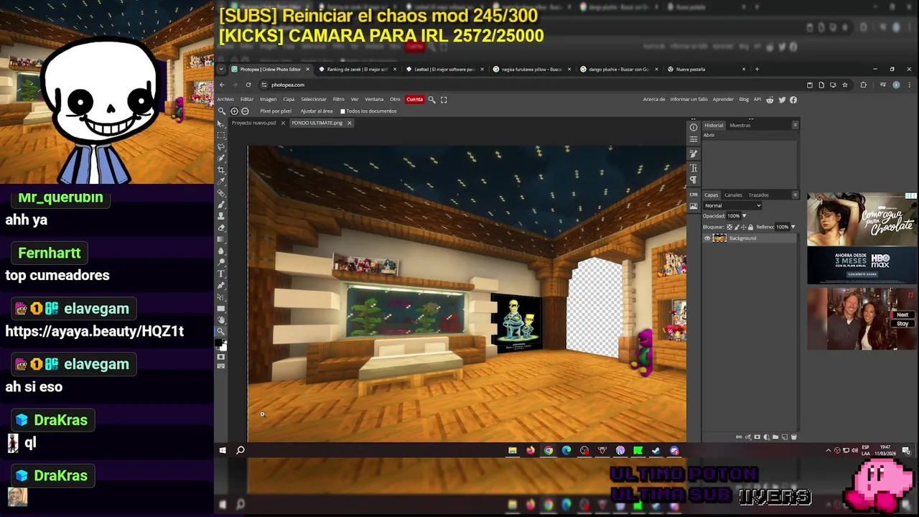Click the zoom-in plus icon
Image resolution: width=919 pixels, height=517 pixels.
tap(234, 111)
